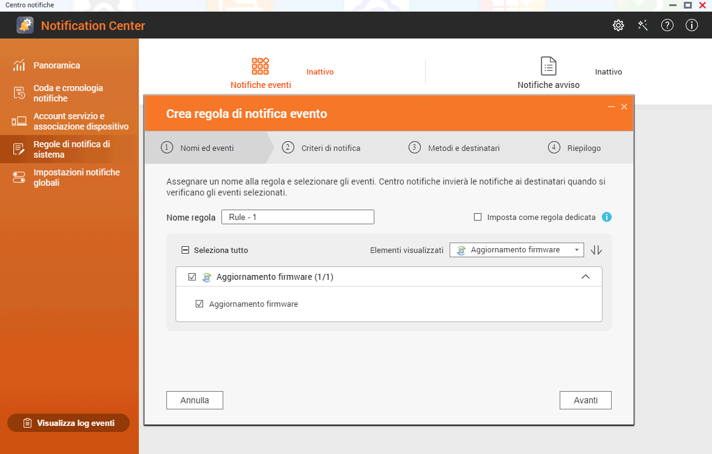This screenshot has width=712, height=454.
Task: Click the Account servizio device icon
Action: [x=19, y=121]
